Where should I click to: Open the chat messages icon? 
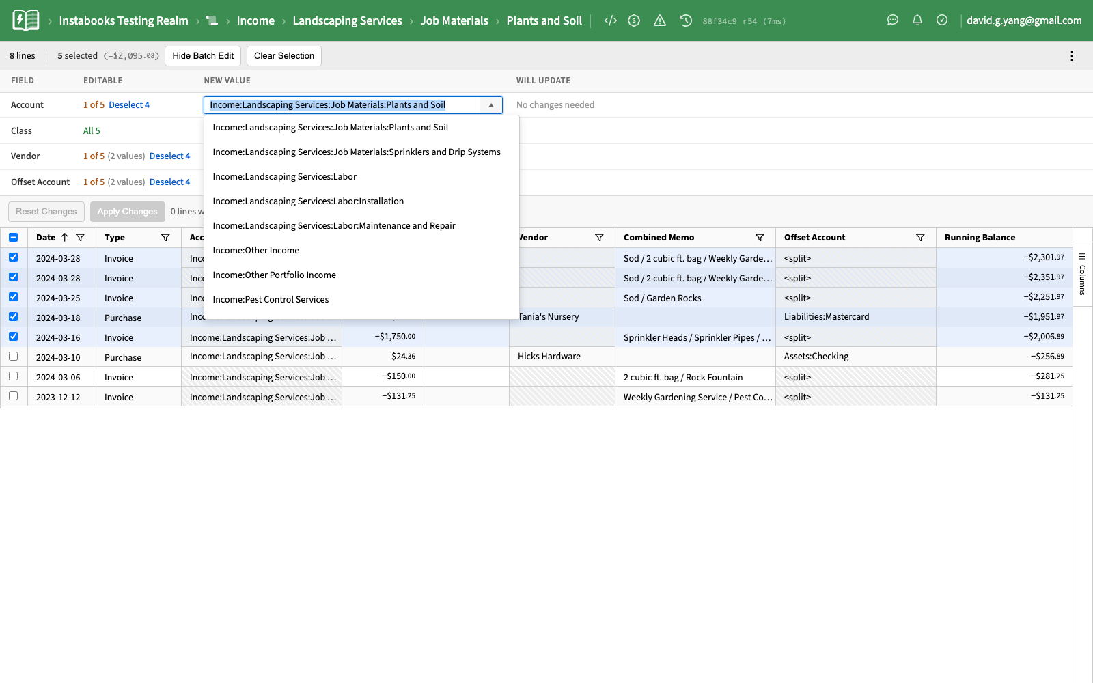(x=893, y=20)
